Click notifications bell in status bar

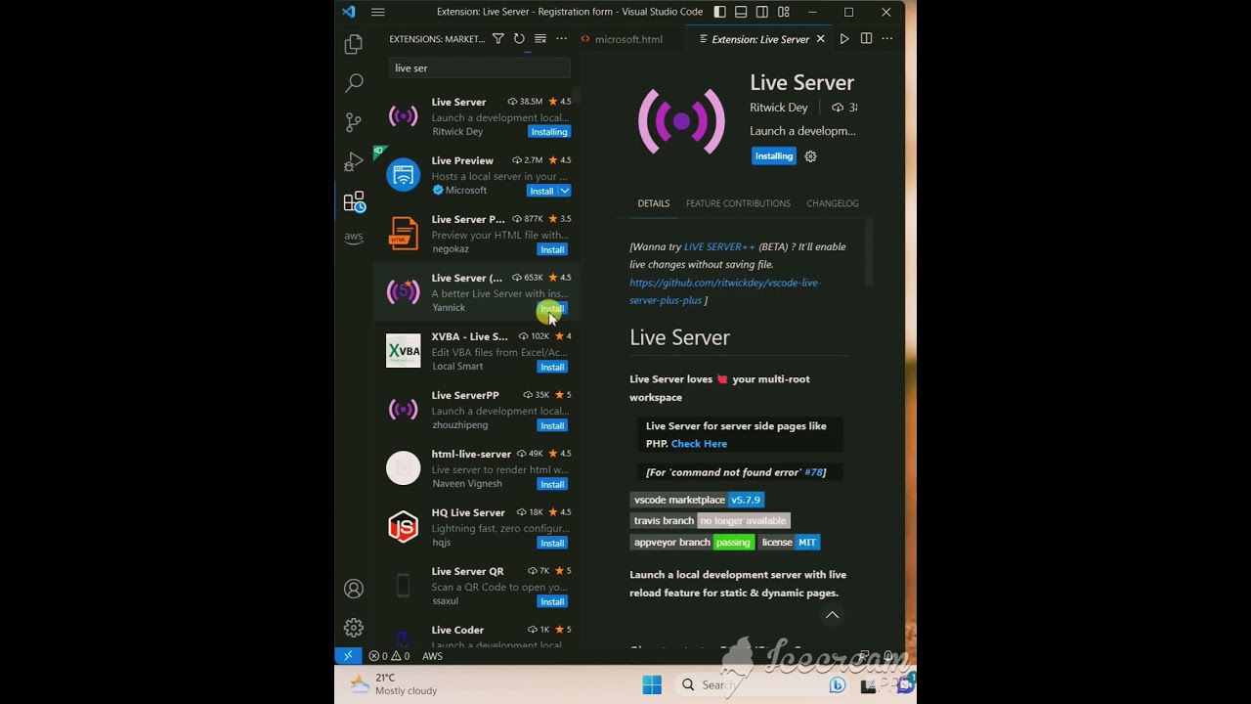tap(887, 656)
